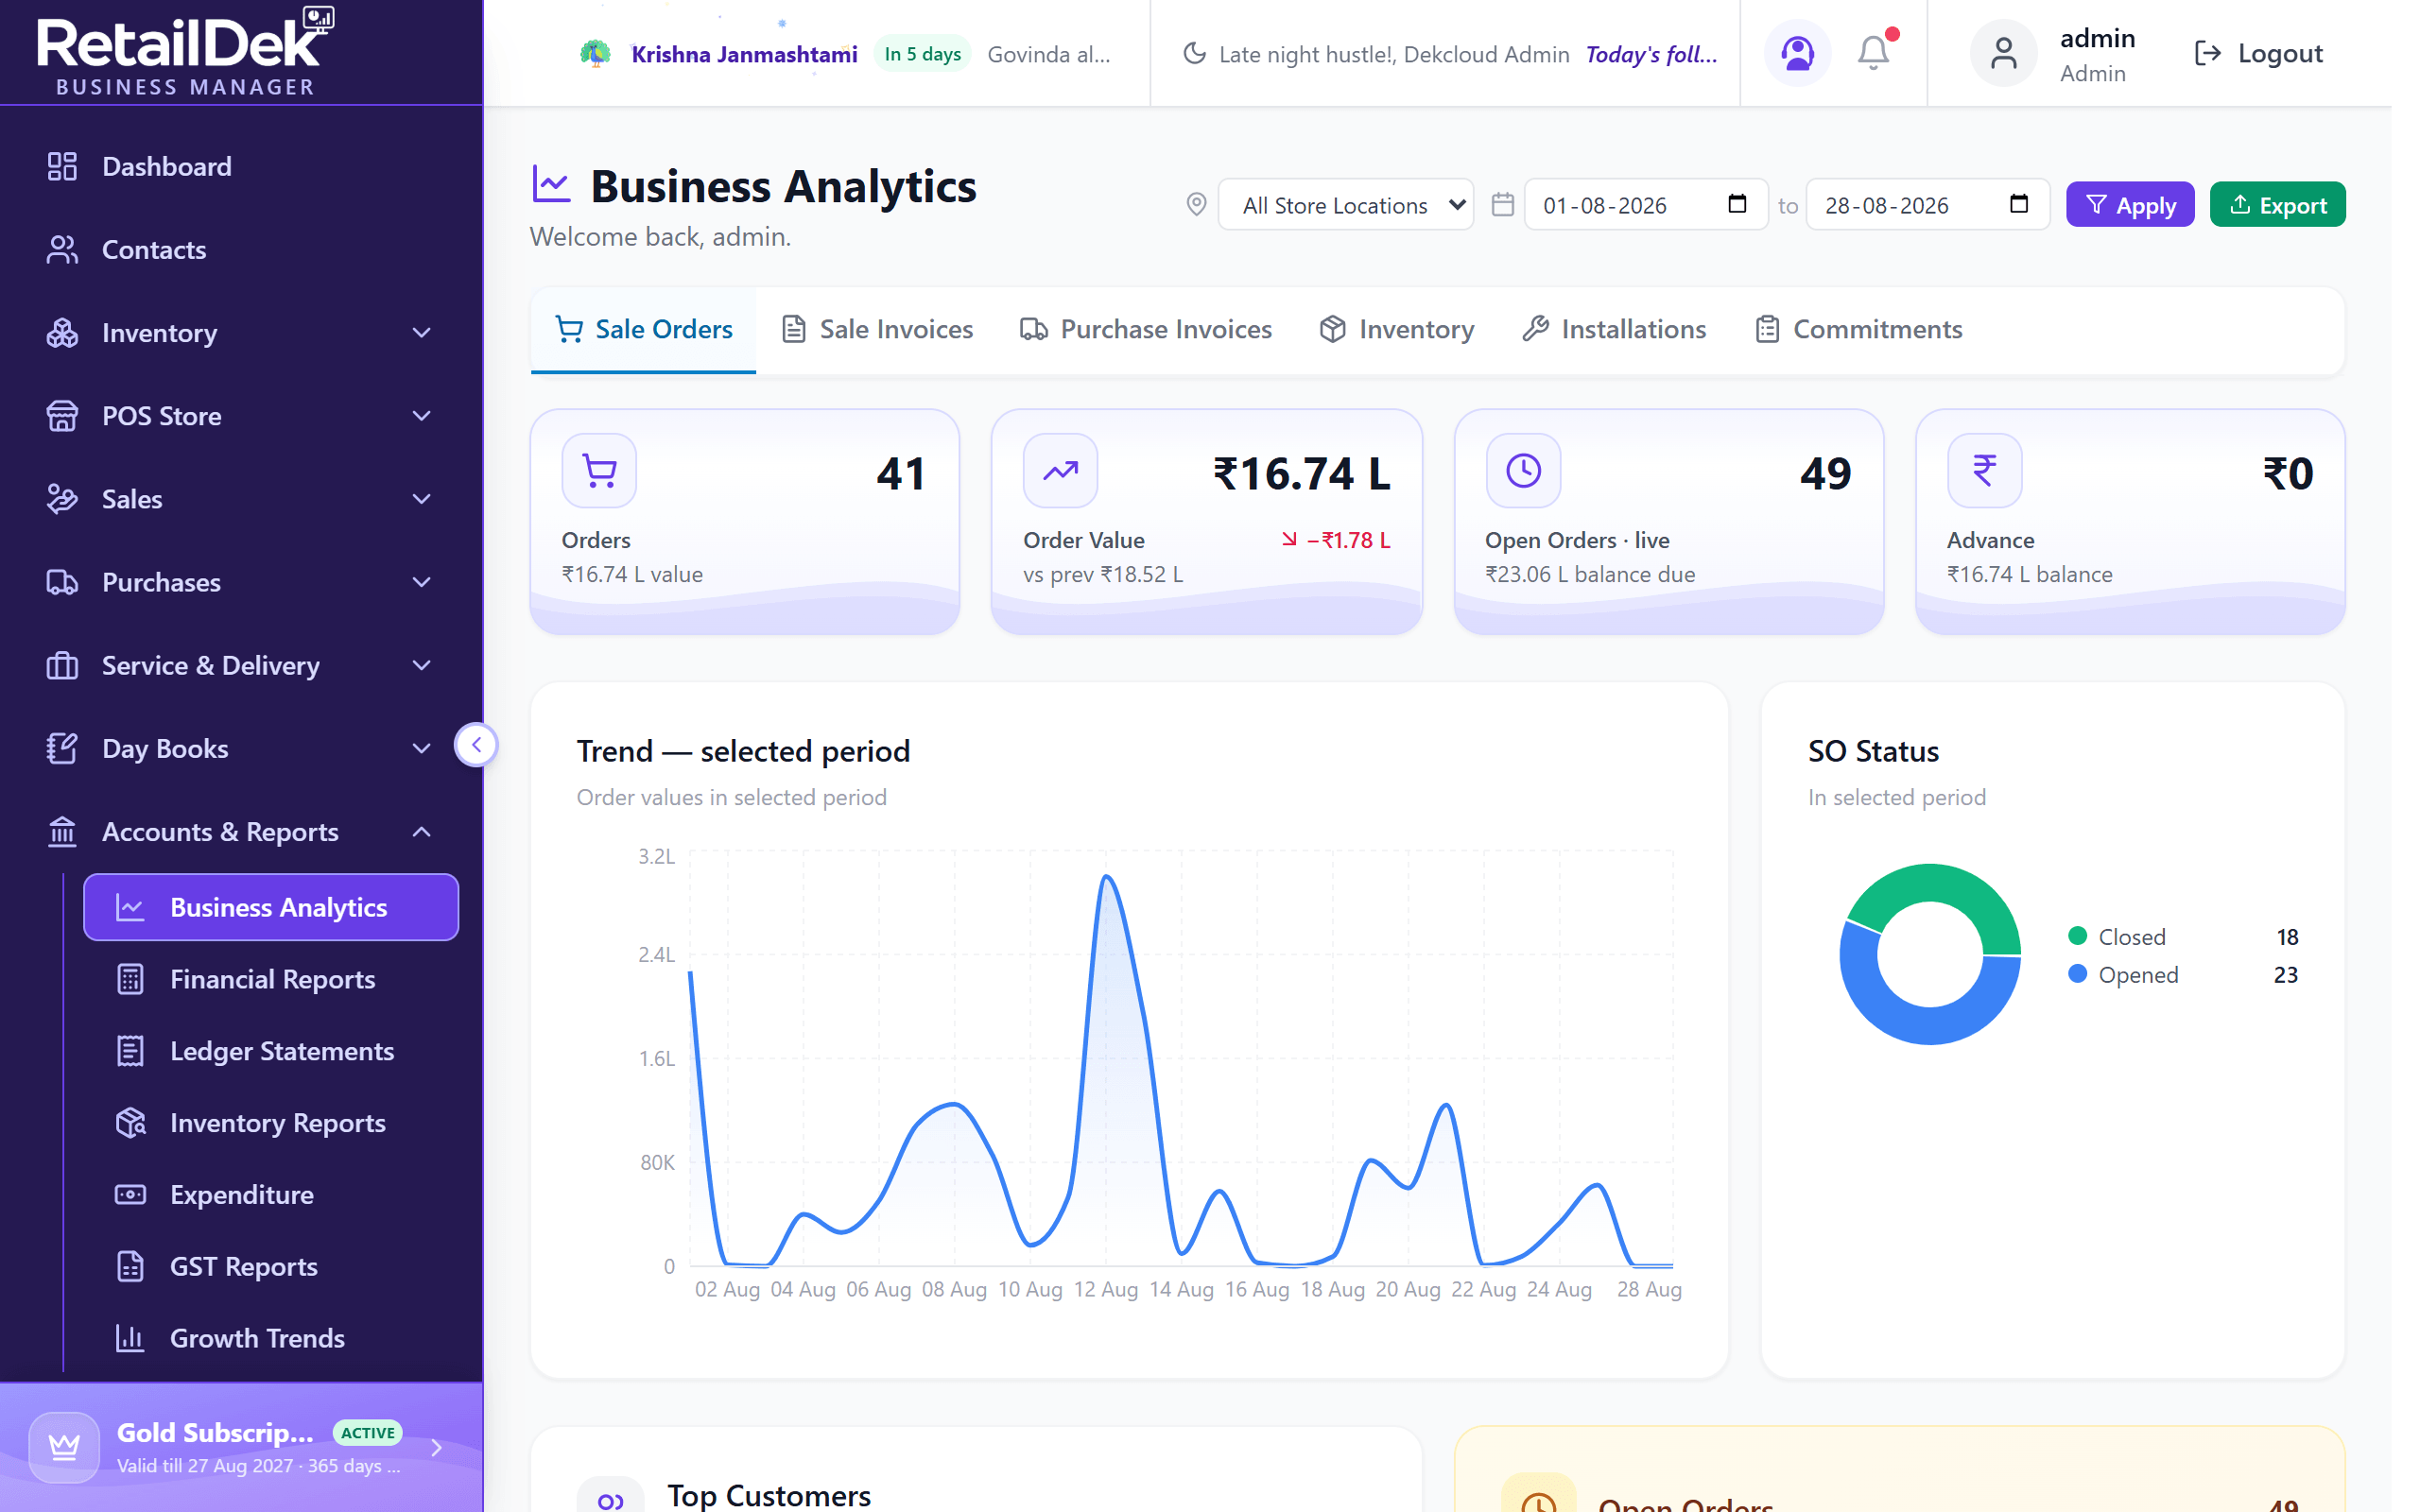Click the blue Opened legend swatch
Image resolution: width=2420 pixels, height=1512 pixels.
(2077, 974)
